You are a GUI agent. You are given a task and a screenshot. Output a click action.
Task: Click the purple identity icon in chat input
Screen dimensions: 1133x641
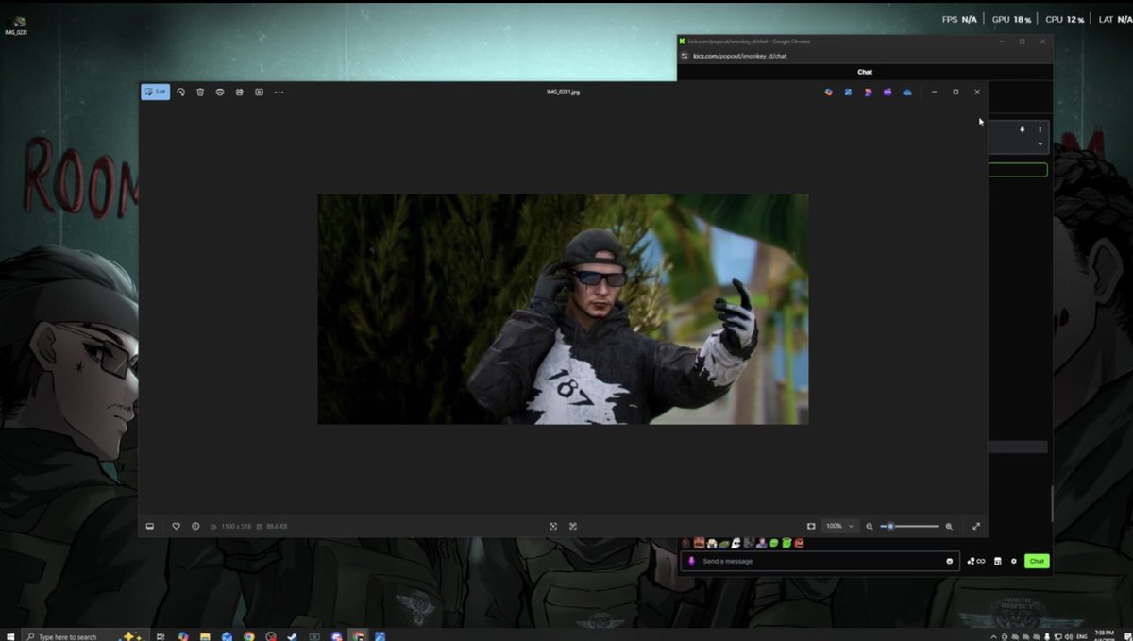coord(691,561)
